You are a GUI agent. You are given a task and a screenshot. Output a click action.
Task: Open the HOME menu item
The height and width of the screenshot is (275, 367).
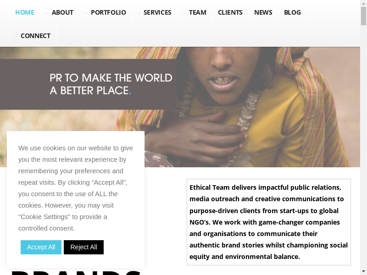pyautogui.click(x=25, y=12)
